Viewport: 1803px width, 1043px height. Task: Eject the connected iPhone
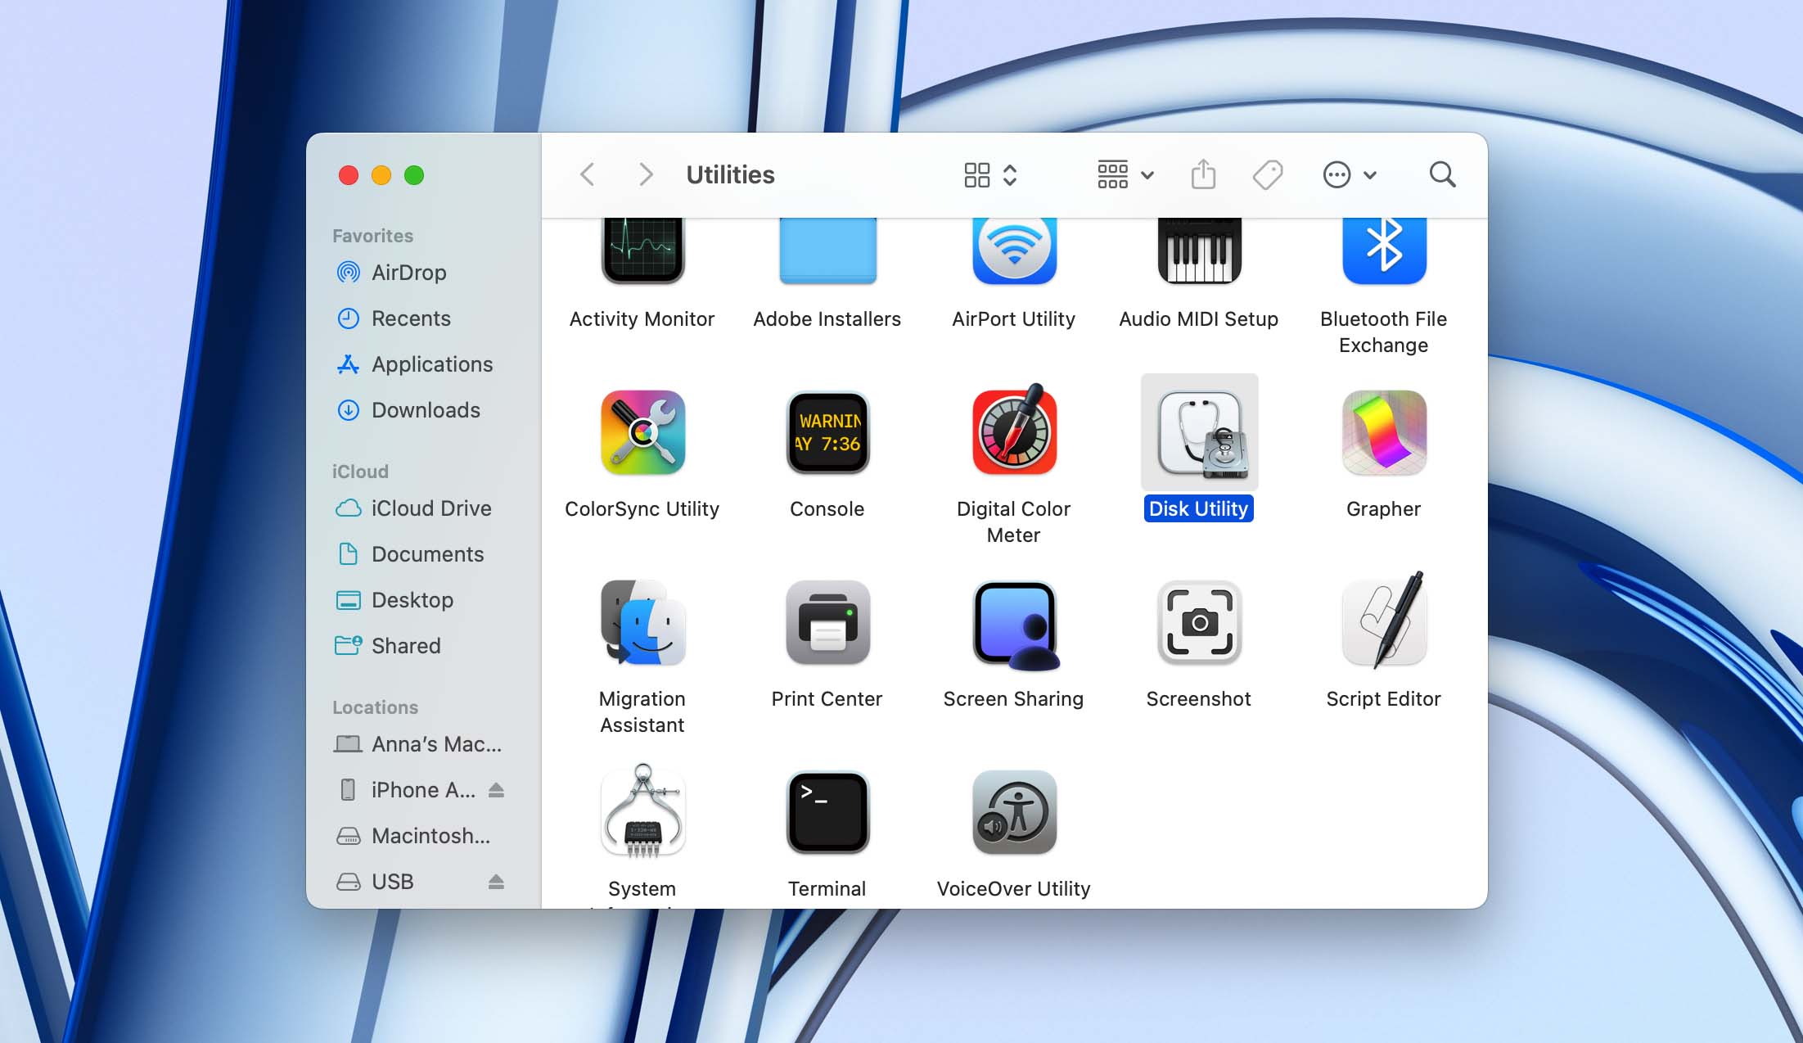pyautogui.click(x=497, y=789)
